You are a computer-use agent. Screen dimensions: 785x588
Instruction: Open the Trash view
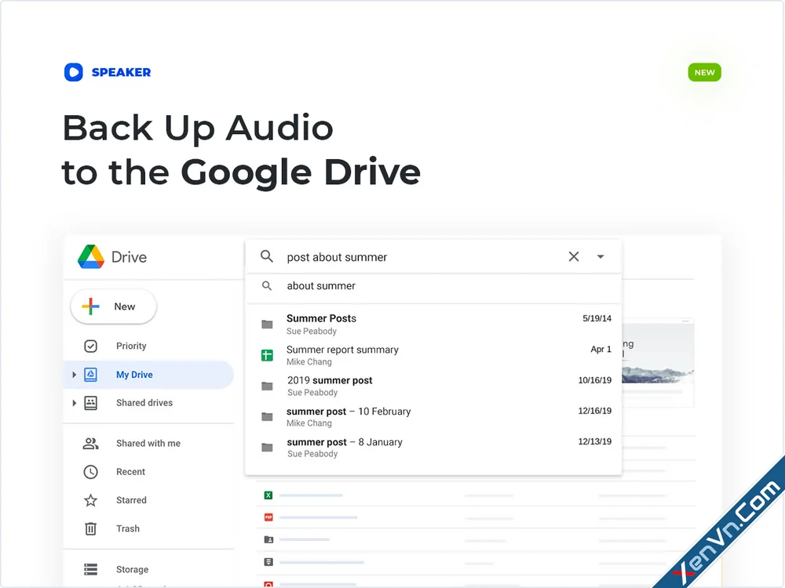(x=128, y=529)
